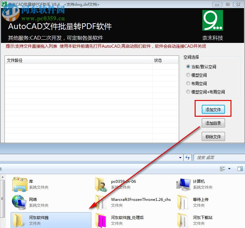This screenshot has height=228, width=245.
Task: Select the Warcraft3FrozenThrone1.26_chs folder
Action: (x=133, y=202)
